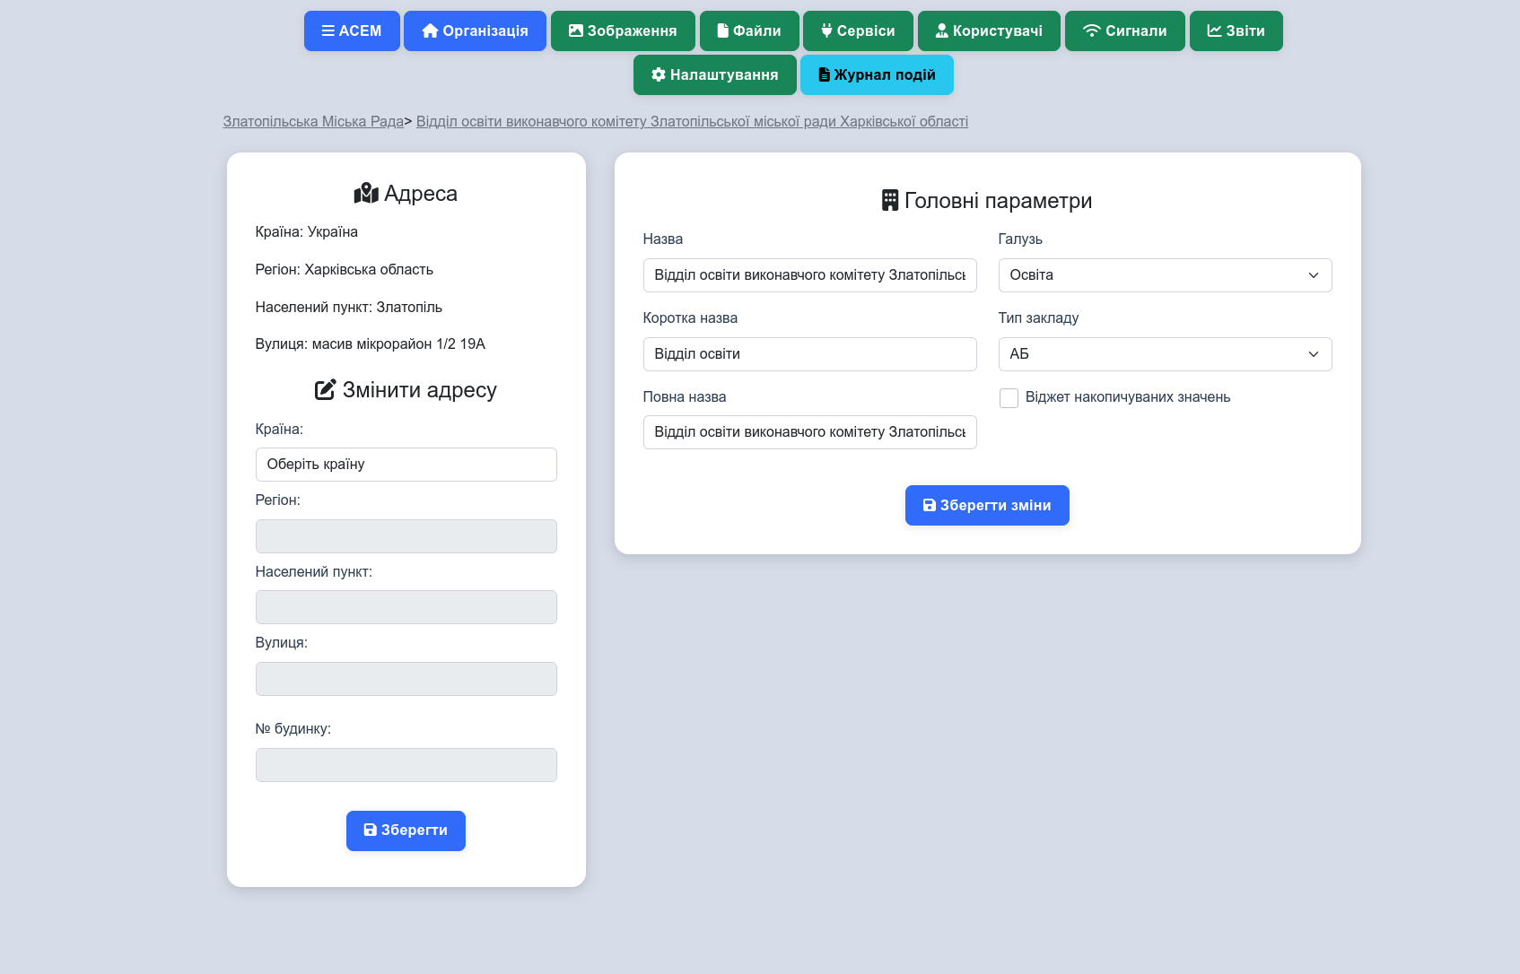This screenshot has height=974, width=1520.
Task: Click the hamburger icon on the АСЕМ button
Action: pyautogui.click(x=328, y=31)
